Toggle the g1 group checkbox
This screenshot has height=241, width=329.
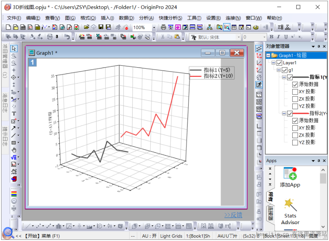point(284,70)
